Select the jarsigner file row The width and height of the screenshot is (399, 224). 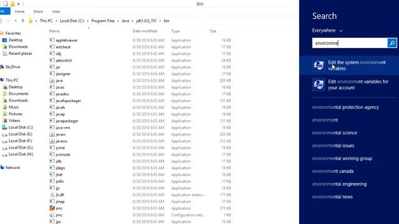[140, 73]
